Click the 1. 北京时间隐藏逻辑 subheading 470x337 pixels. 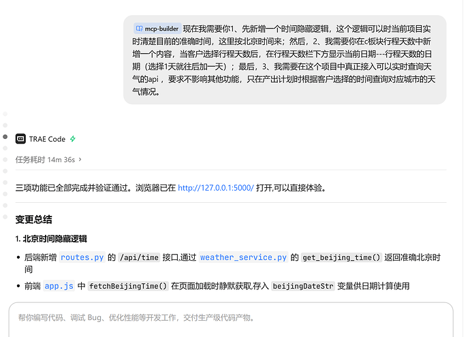point(51,239)
